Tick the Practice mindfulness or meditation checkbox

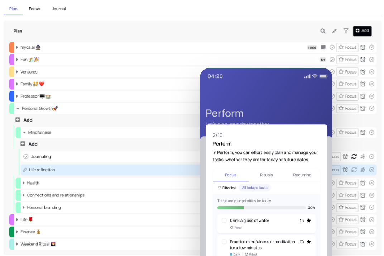click(224, 242)
